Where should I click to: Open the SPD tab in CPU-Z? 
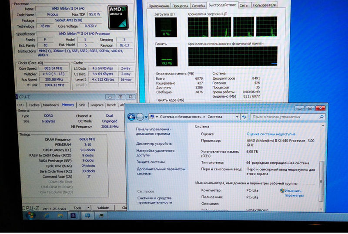82,105
